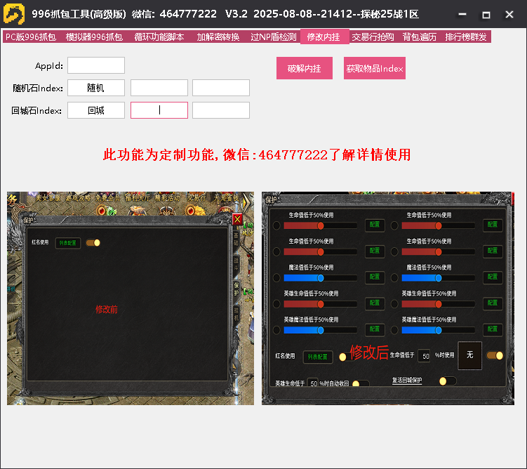Viewport: 527px width, 469px height.
Task: Select the 排行榜群发 tab
Action: point(466,37)
